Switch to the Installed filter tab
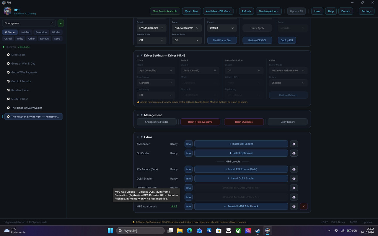Screen dimensions: 378x236 [x=25, y=32]
